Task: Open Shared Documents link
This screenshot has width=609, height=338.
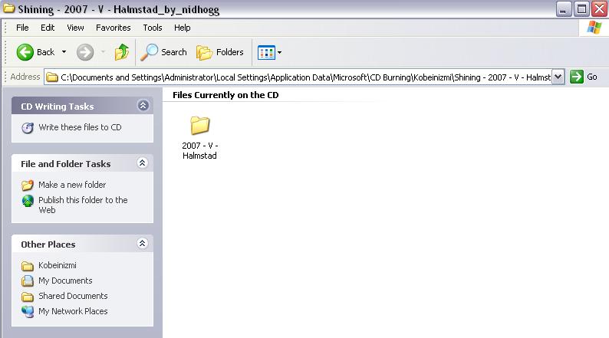Action: 73,296
